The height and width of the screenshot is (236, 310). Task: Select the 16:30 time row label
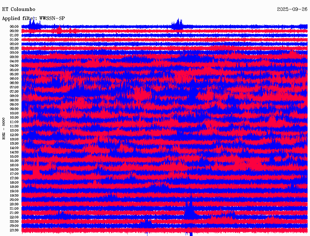(x=14, y=170)
